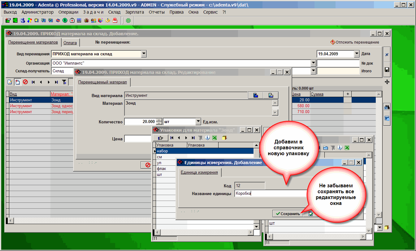Click the red prohibition icon in materials toolbar
Viewport: 416px width, 251px height.
pos(25,82)
